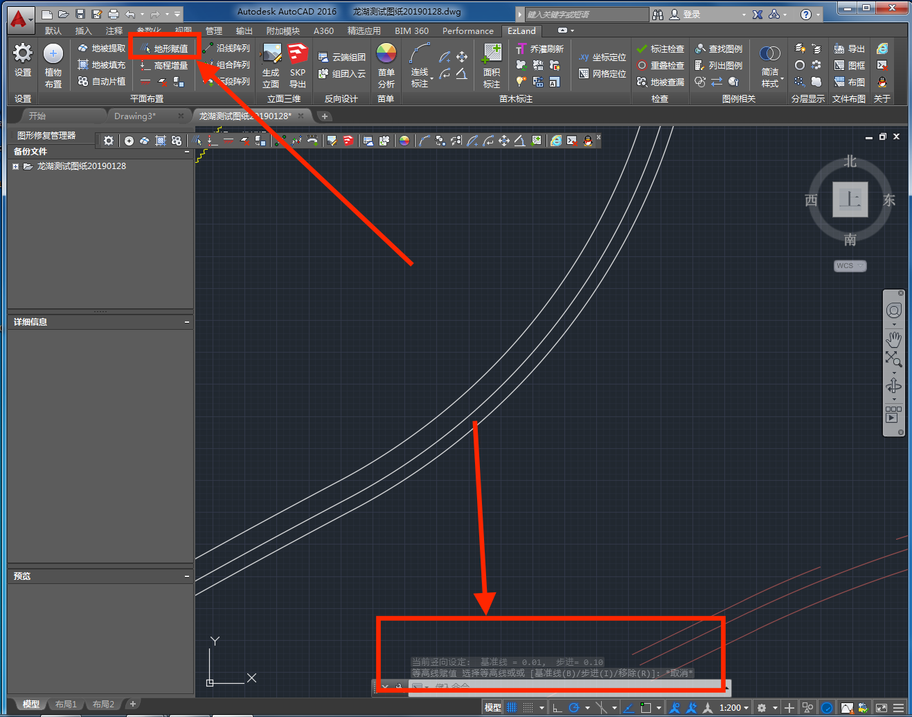Open the BIM 360 ribbon tab

411,30
